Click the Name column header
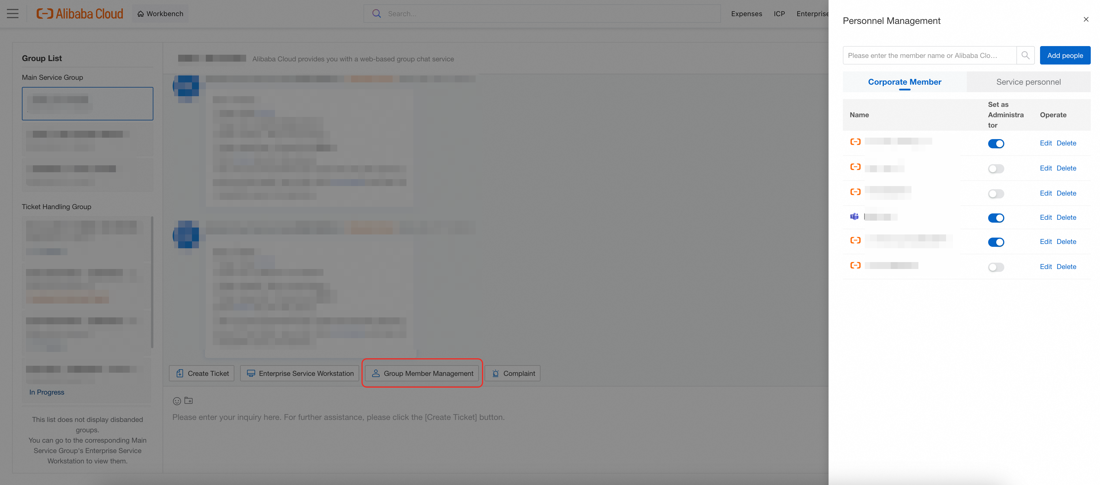This screenshot has height=485, width=1100. click(859, 115)
